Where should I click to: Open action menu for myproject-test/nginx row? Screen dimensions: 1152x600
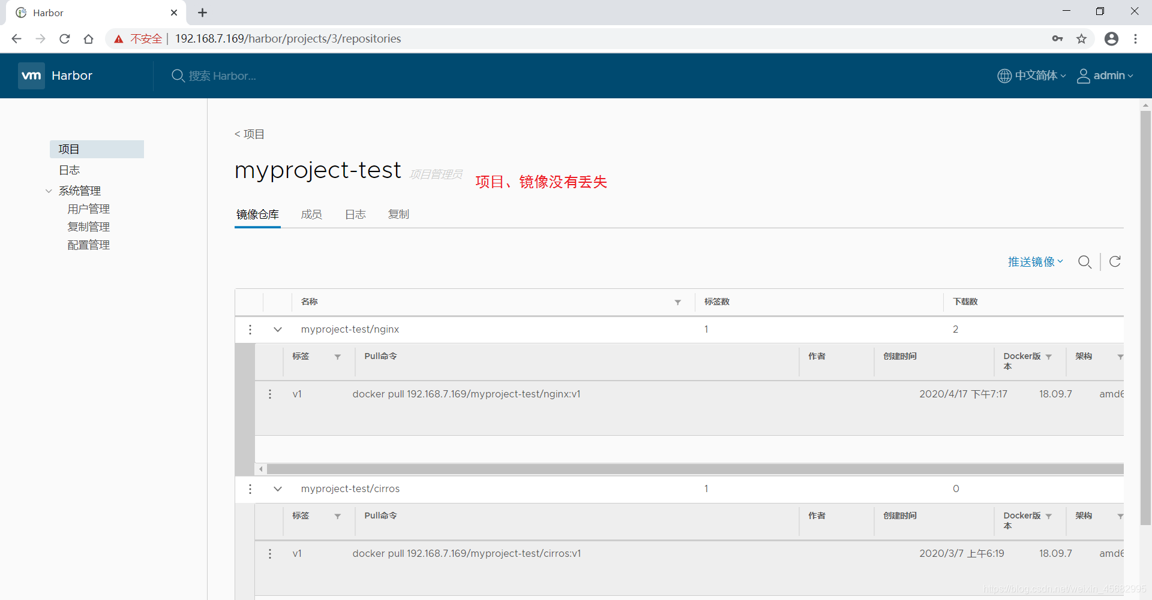click(x=250, y=329)
